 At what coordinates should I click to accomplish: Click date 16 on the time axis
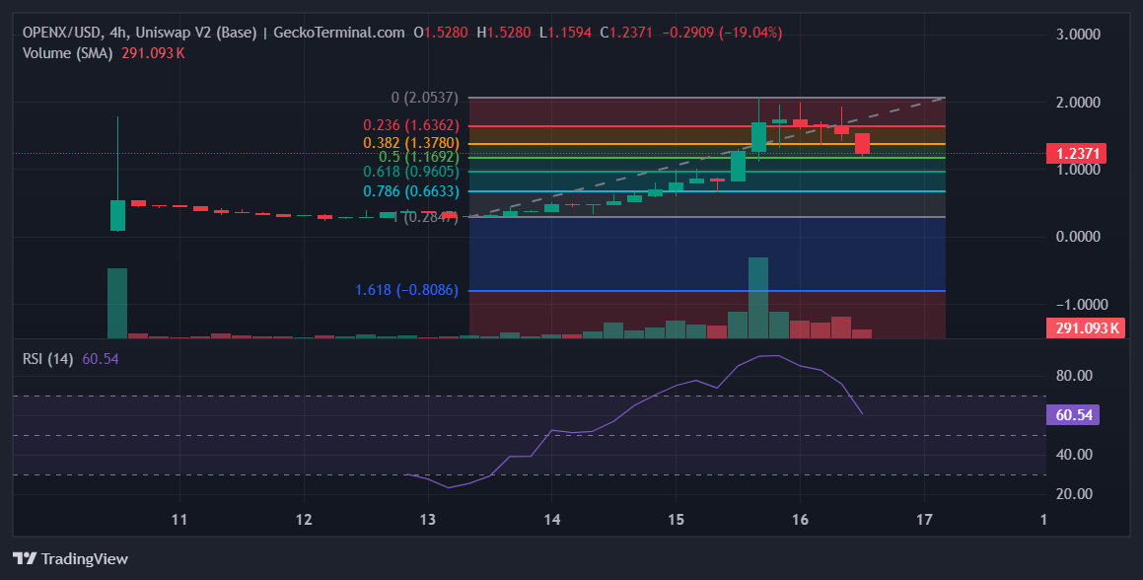click(x=800, y=519)
